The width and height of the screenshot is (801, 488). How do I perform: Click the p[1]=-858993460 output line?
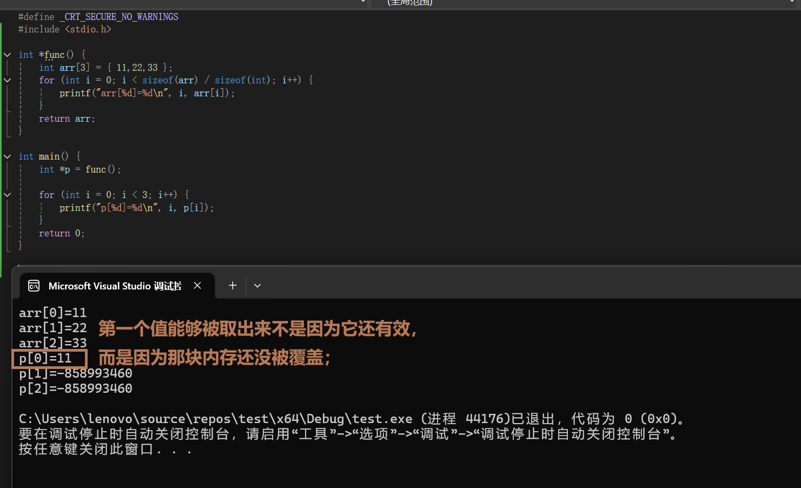point(76,373)
